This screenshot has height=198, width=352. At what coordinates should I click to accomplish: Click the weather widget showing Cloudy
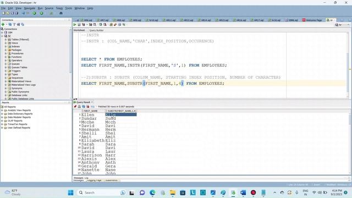pyautogui.click(x=13, y=193)
